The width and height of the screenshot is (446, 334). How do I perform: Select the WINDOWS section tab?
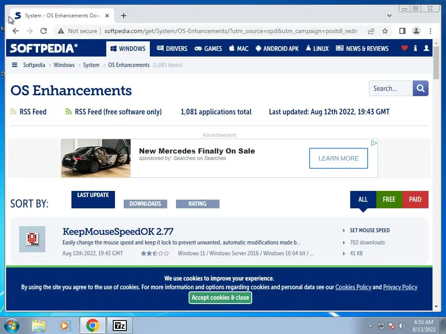click(128, 49)
